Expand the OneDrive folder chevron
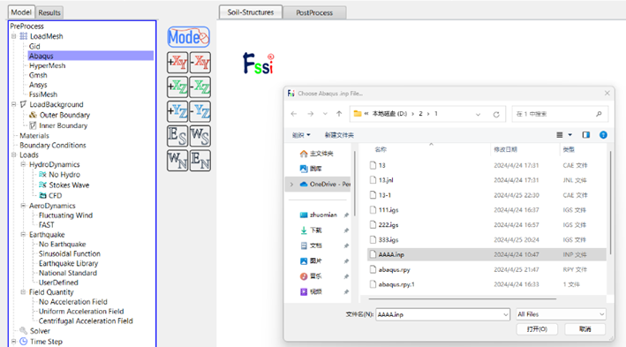The width and height of the screenshot is (626, 347). pyautogui.click(x=291, y=184)
